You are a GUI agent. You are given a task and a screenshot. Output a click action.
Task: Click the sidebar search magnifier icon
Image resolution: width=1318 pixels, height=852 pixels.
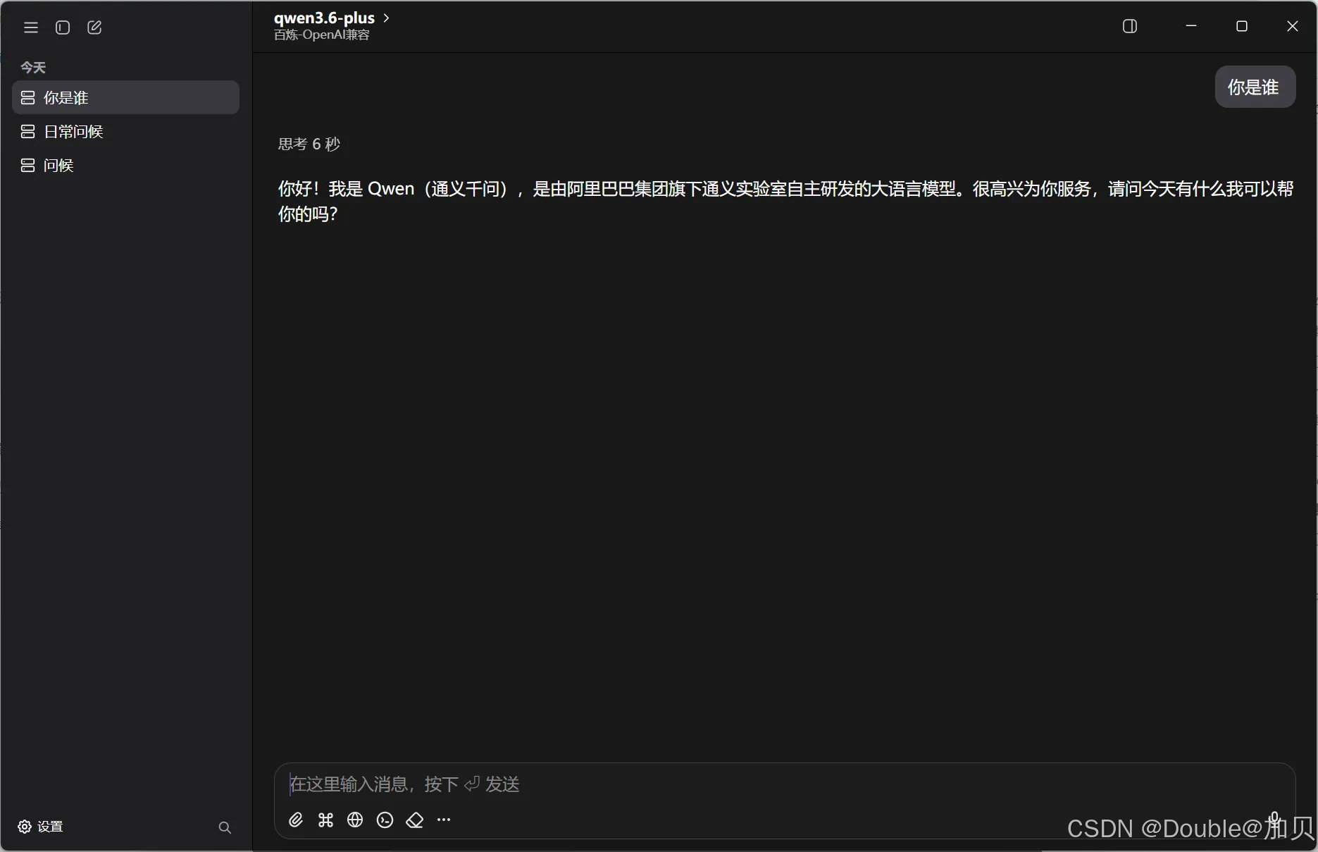pyautogui.click(x=225, y=827)
